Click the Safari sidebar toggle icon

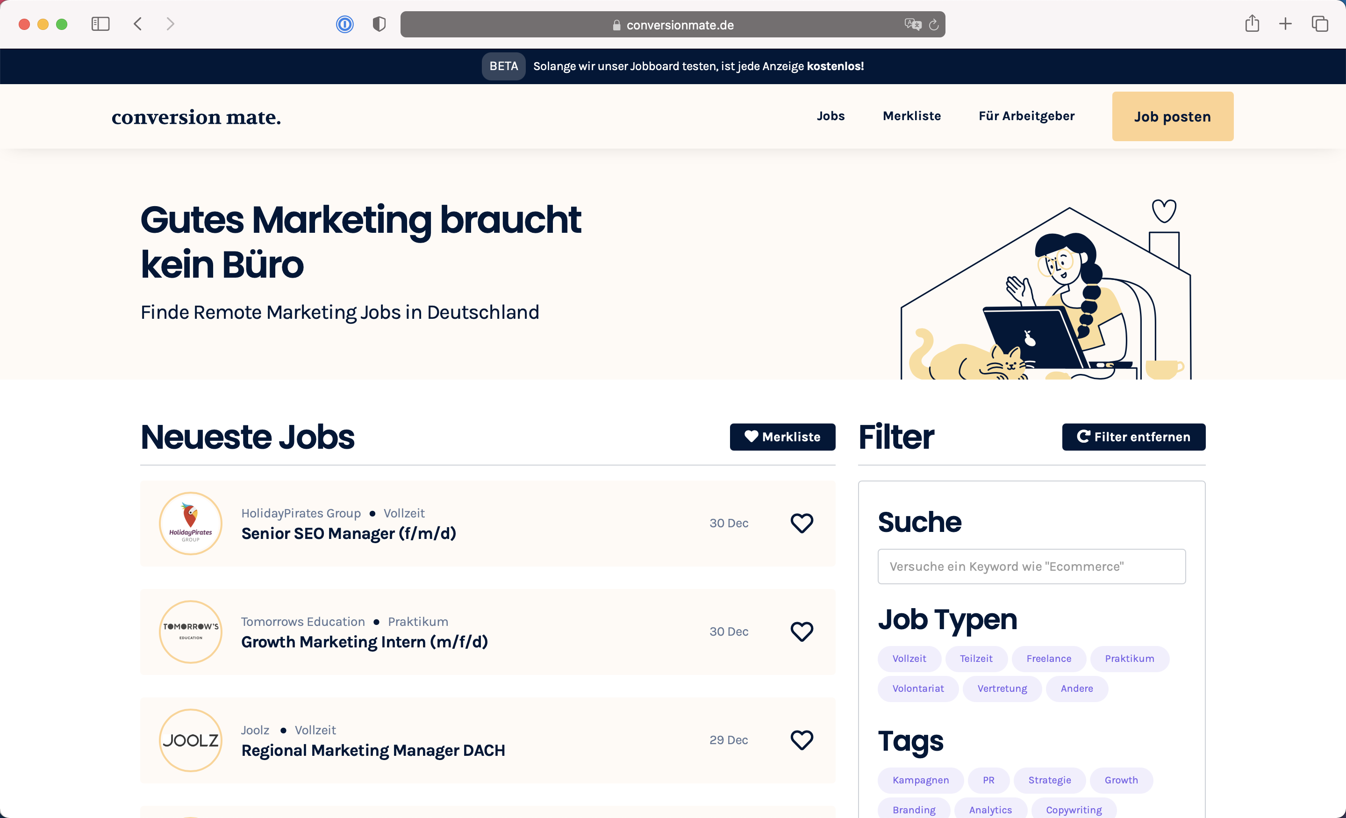[100, 24]
